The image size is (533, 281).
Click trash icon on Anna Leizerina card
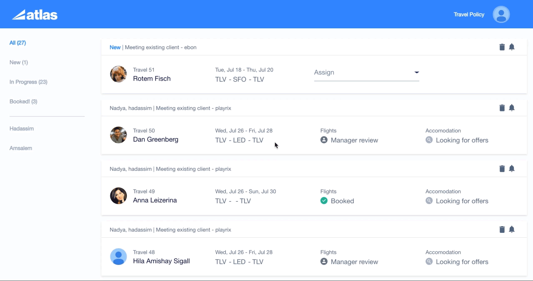coord(502,169)
